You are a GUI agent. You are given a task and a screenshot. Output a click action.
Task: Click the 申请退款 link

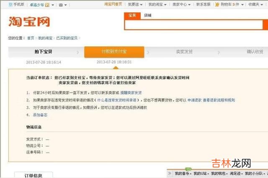point(194,100)
